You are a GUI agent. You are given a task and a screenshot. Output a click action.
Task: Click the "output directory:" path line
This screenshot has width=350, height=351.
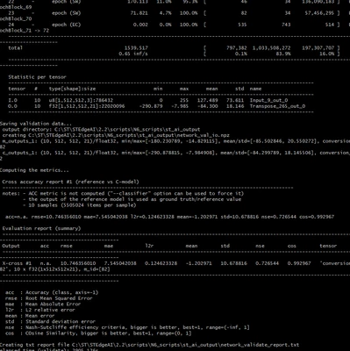coord(101,130)
